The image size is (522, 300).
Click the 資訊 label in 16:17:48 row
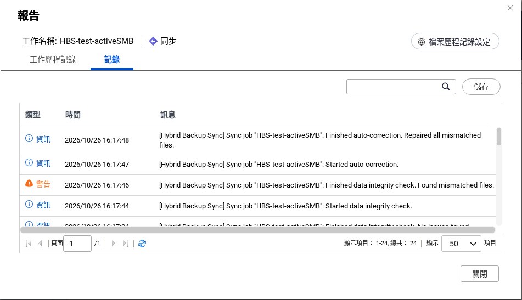click(x=43, y=139)
